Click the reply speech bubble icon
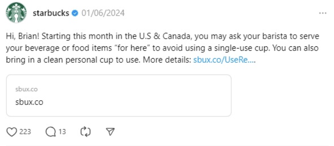 pyautogui.click(x=51, y=132)
